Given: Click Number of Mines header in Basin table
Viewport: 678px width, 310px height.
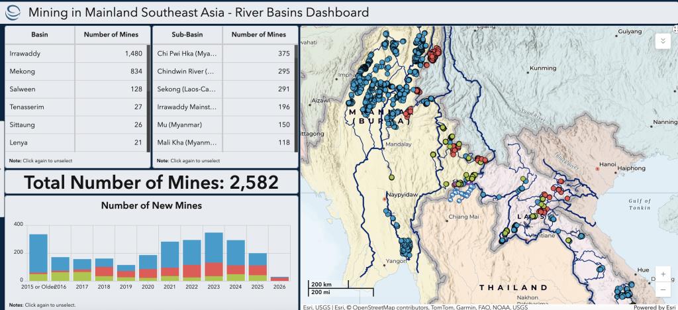Looking at the screenshot, I should [x=111, y=34].
